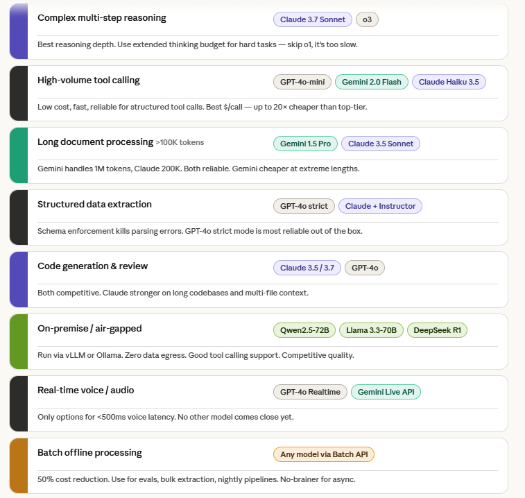Select the Gemini Live API tag
This screenshot has height=498, width=525.
click(386, 392)
